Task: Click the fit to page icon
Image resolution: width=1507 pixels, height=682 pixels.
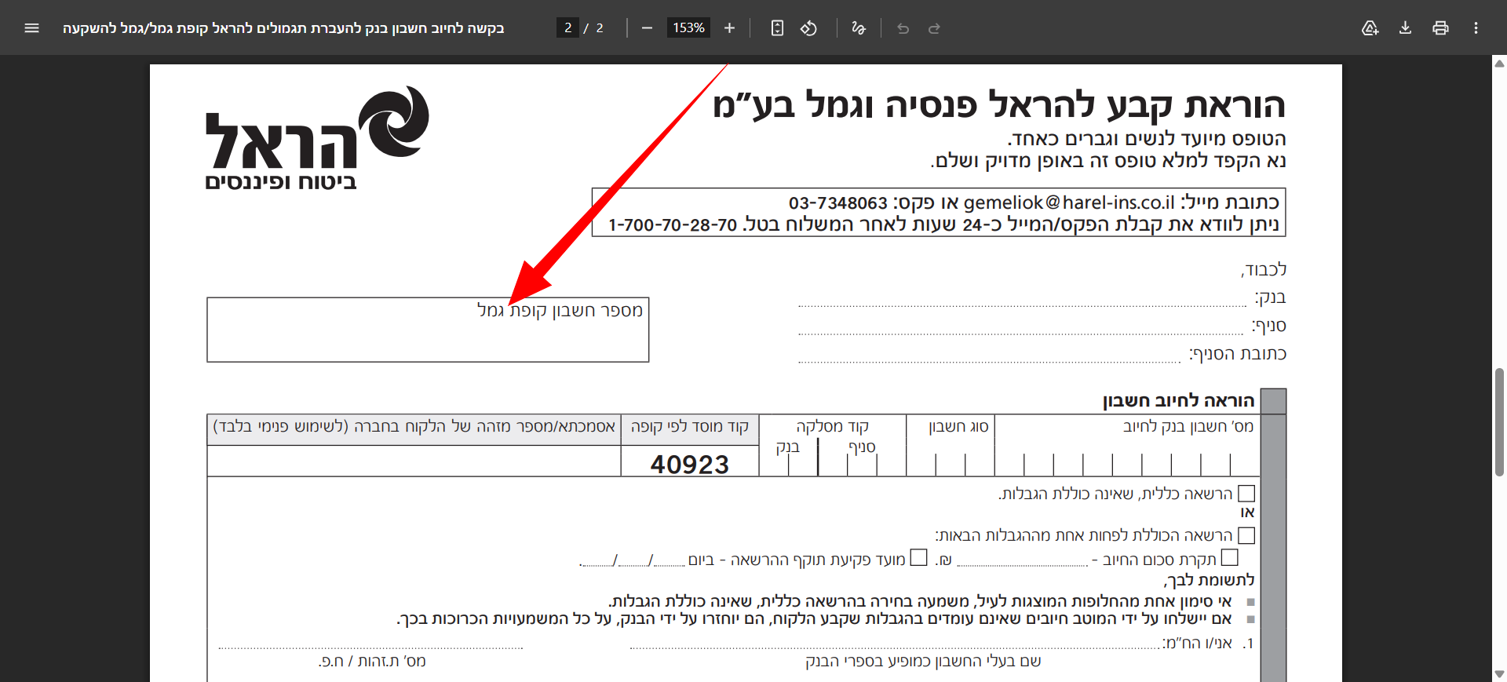Action: click(x=777, y=28)
